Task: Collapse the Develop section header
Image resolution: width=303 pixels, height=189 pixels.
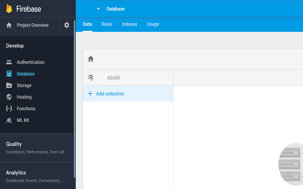Action: point(15,46)
